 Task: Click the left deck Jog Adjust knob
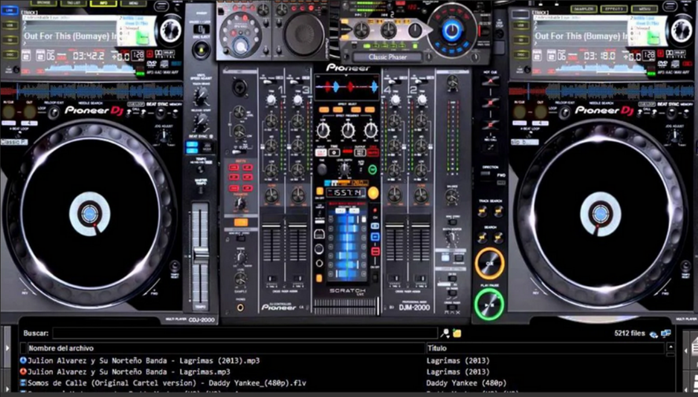164,136
